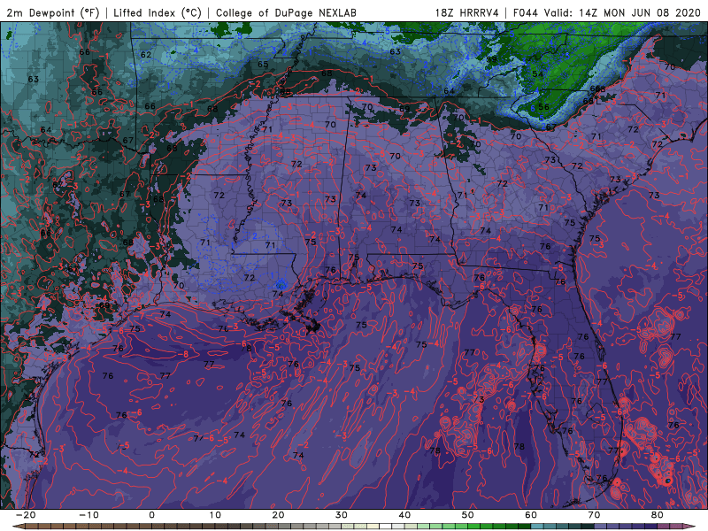Click 'Valid: 14Z MON JUN 08 2020' text

coord(622,13)
